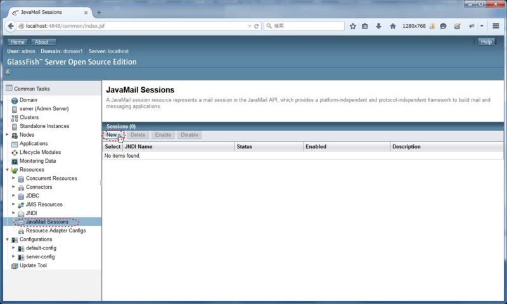Click the restart-required status icon under banner
The height and width of the screenshot is (304, 507).
pyautogui.click(x=8, y=72)
